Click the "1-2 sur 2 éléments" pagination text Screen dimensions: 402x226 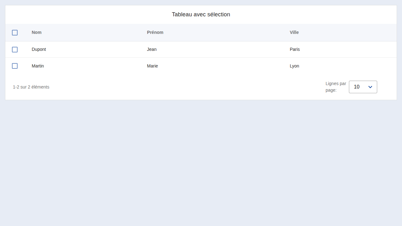click(x=31, y=87)
